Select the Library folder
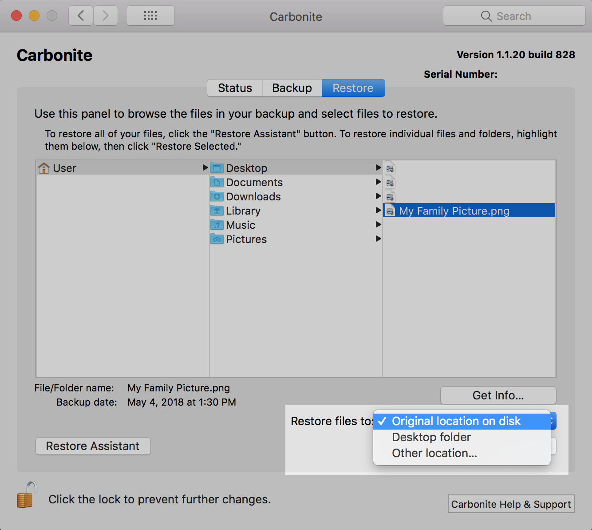 point(243,211)
